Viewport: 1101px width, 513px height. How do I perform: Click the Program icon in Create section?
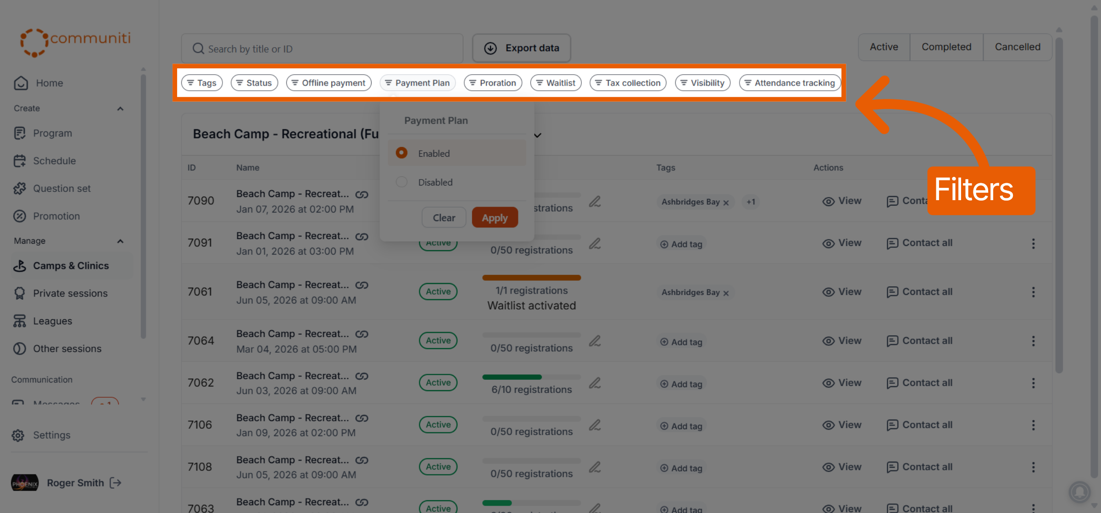click(x=20, y=133)
